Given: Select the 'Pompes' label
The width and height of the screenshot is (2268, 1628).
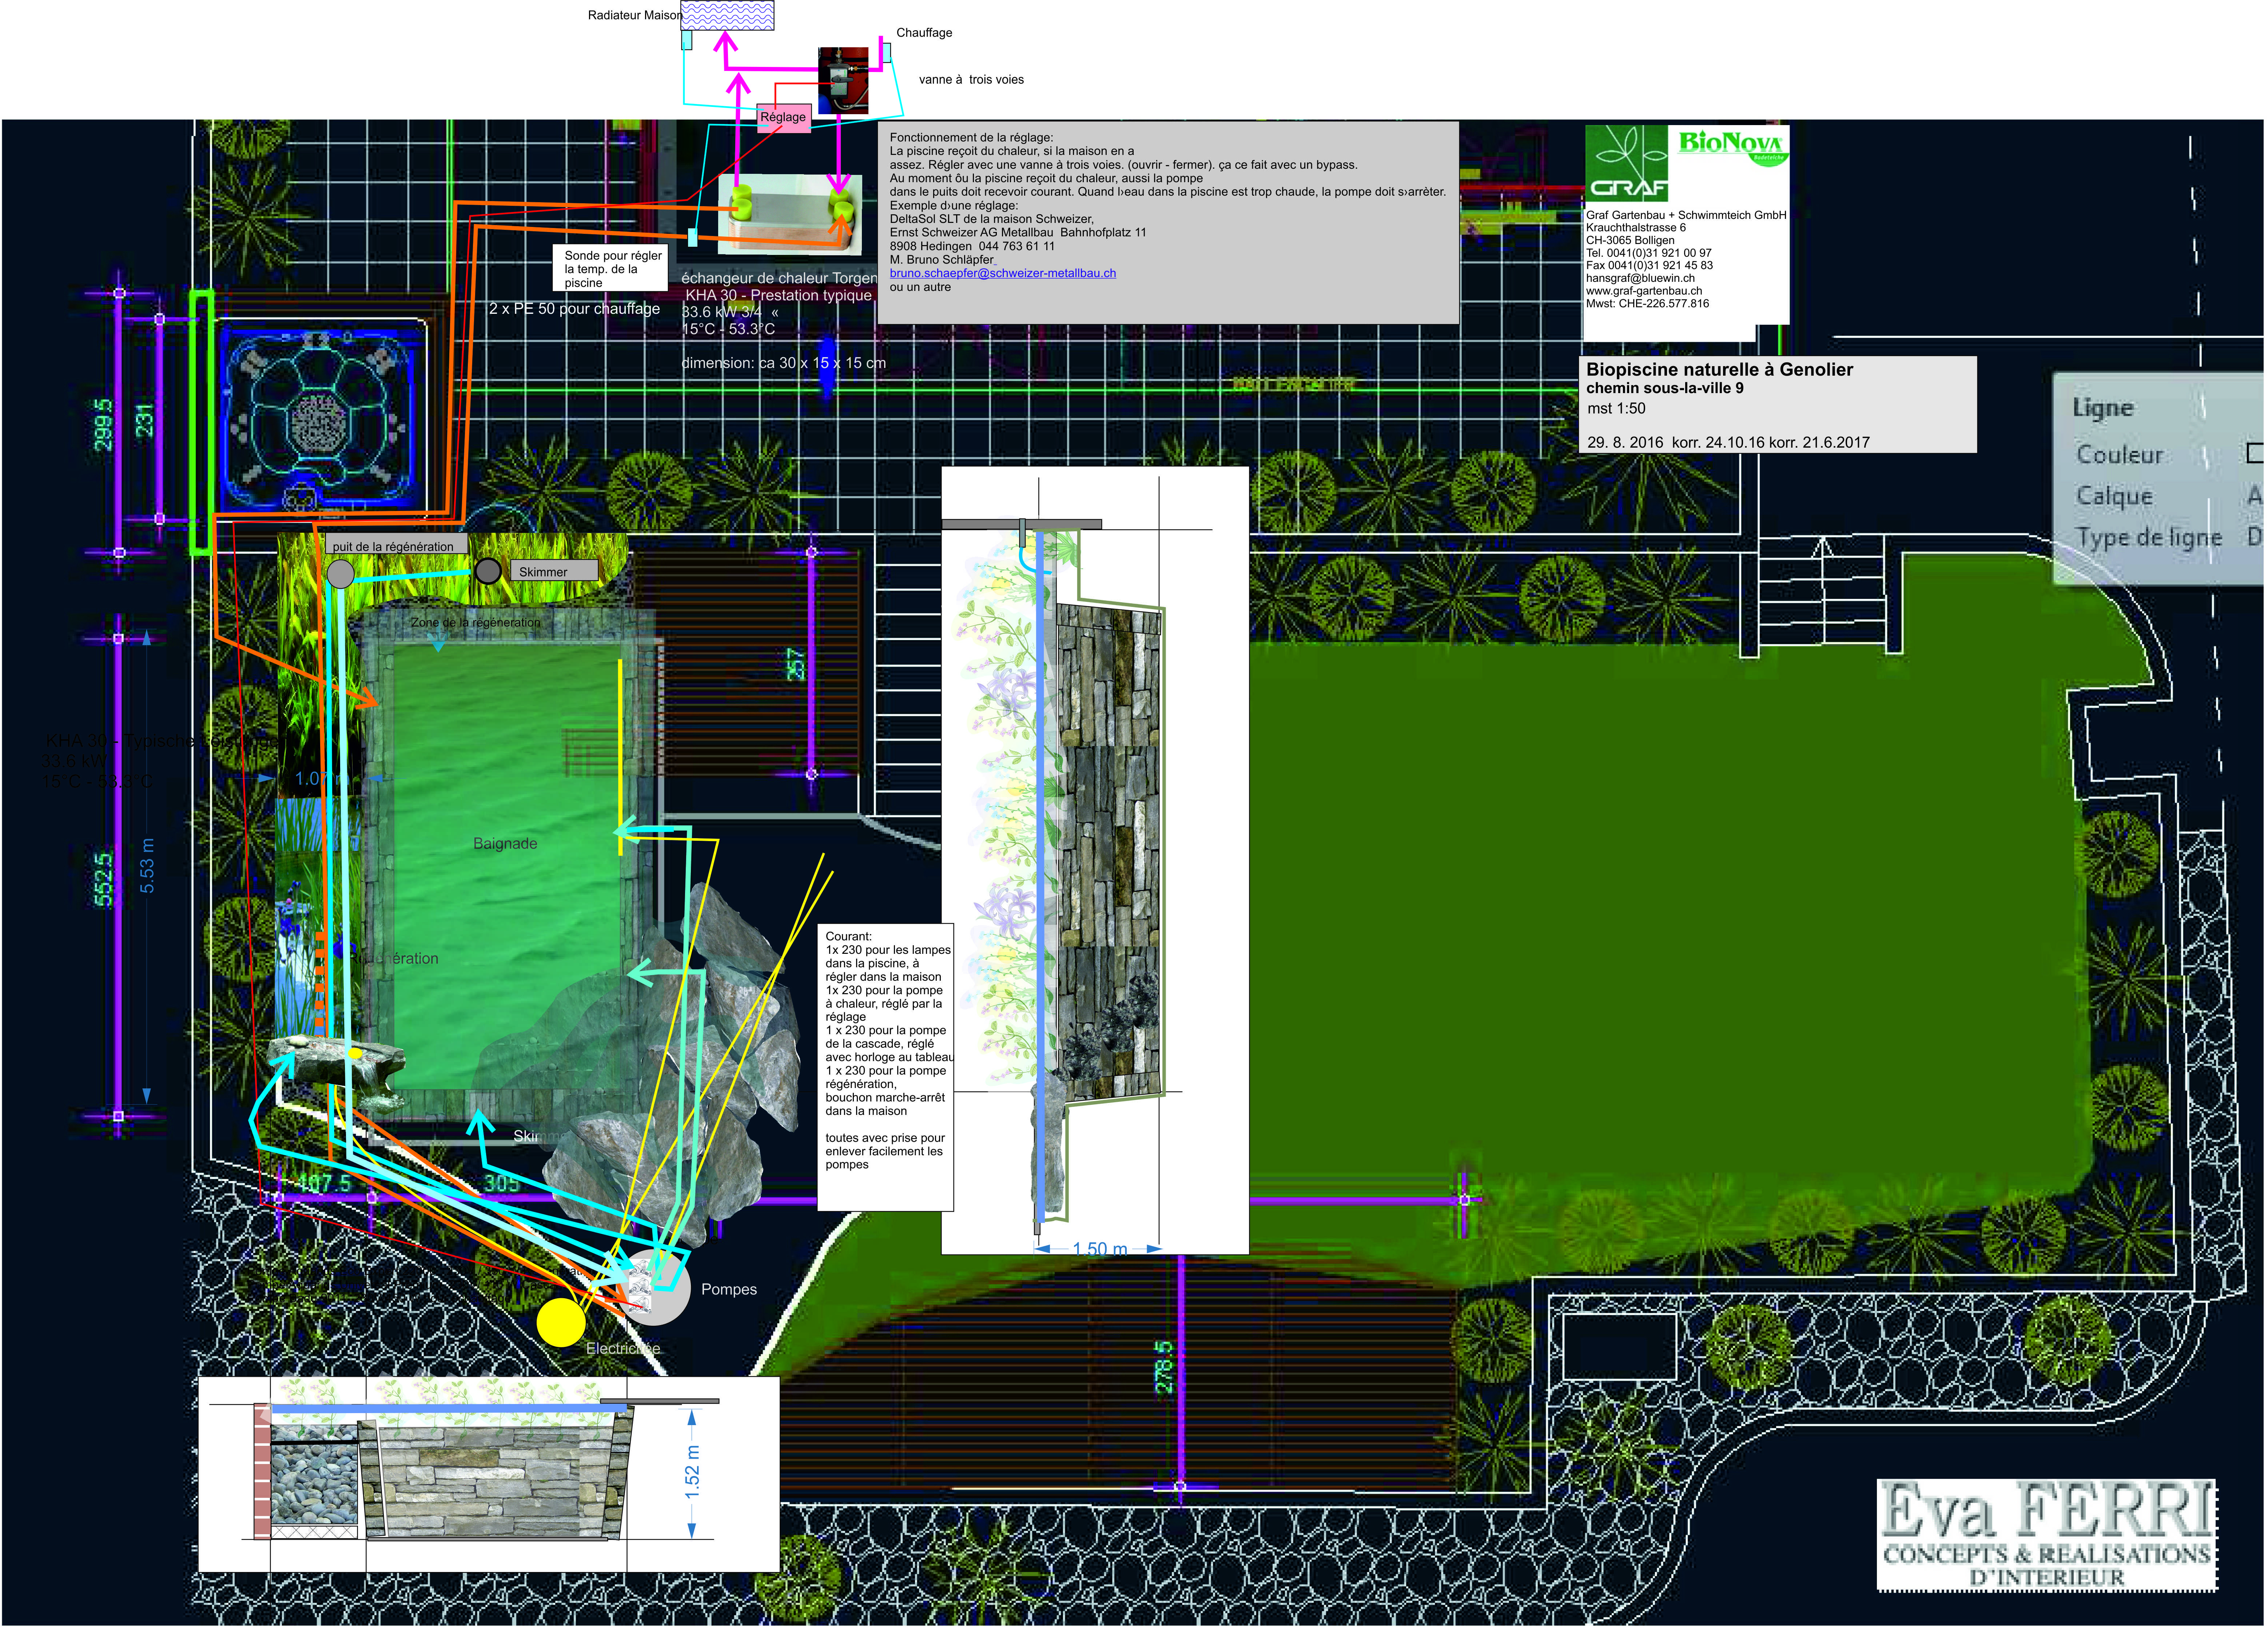Looking at the screenshot, I should coord(729,1289).
